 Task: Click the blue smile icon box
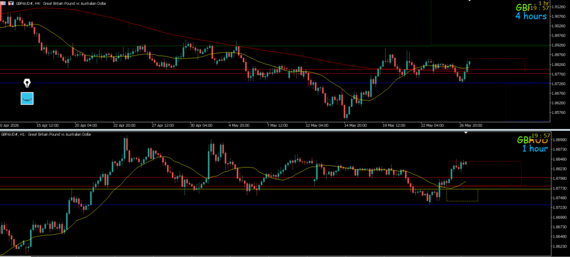[x=27, y=98]
